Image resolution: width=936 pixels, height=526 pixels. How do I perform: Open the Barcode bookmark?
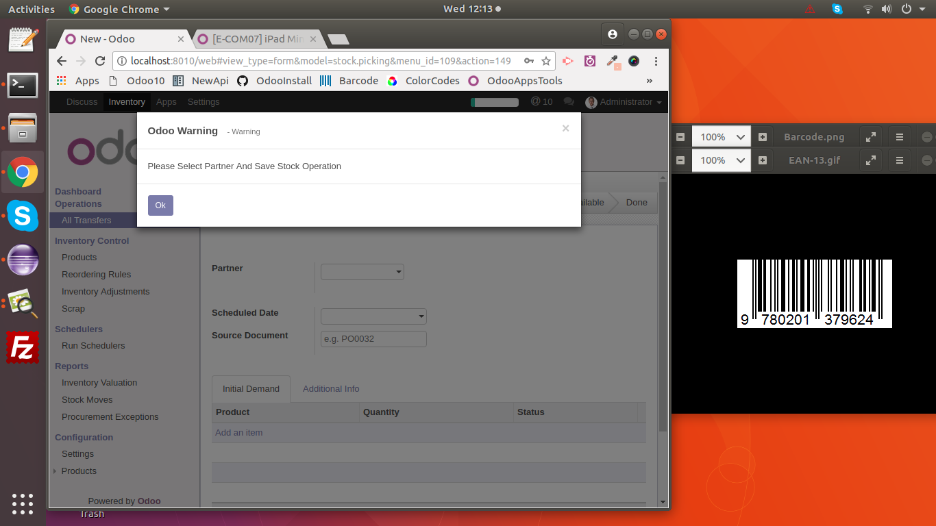[349, 80]
